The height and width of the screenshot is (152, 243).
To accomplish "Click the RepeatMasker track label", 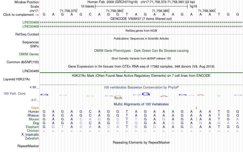I will click(x=28, y=146).
